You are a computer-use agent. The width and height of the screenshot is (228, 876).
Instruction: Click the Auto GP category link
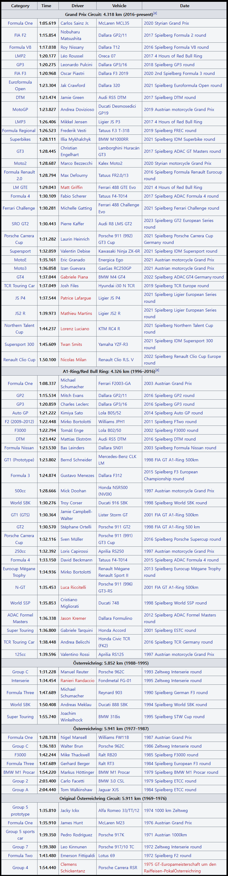click(20, 413)
